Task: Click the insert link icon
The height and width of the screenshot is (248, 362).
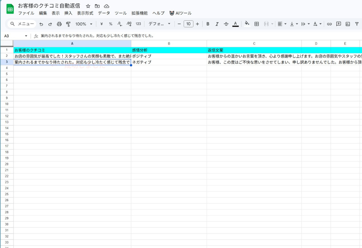Action: [329, 24]
